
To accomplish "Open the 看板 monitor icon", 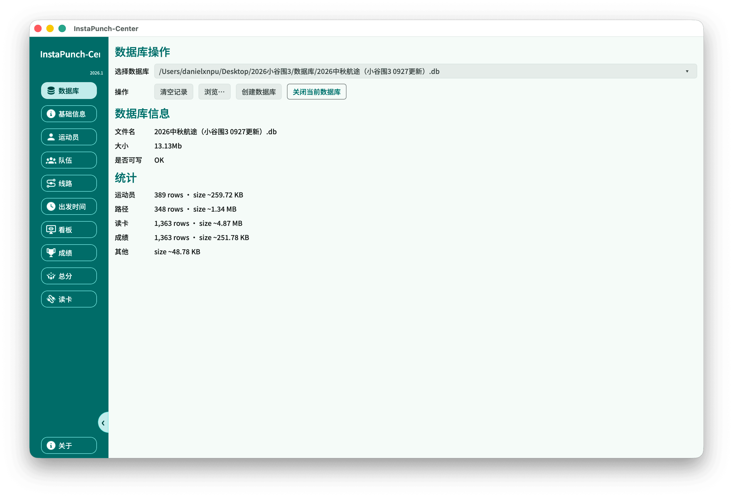I will 51,230.
